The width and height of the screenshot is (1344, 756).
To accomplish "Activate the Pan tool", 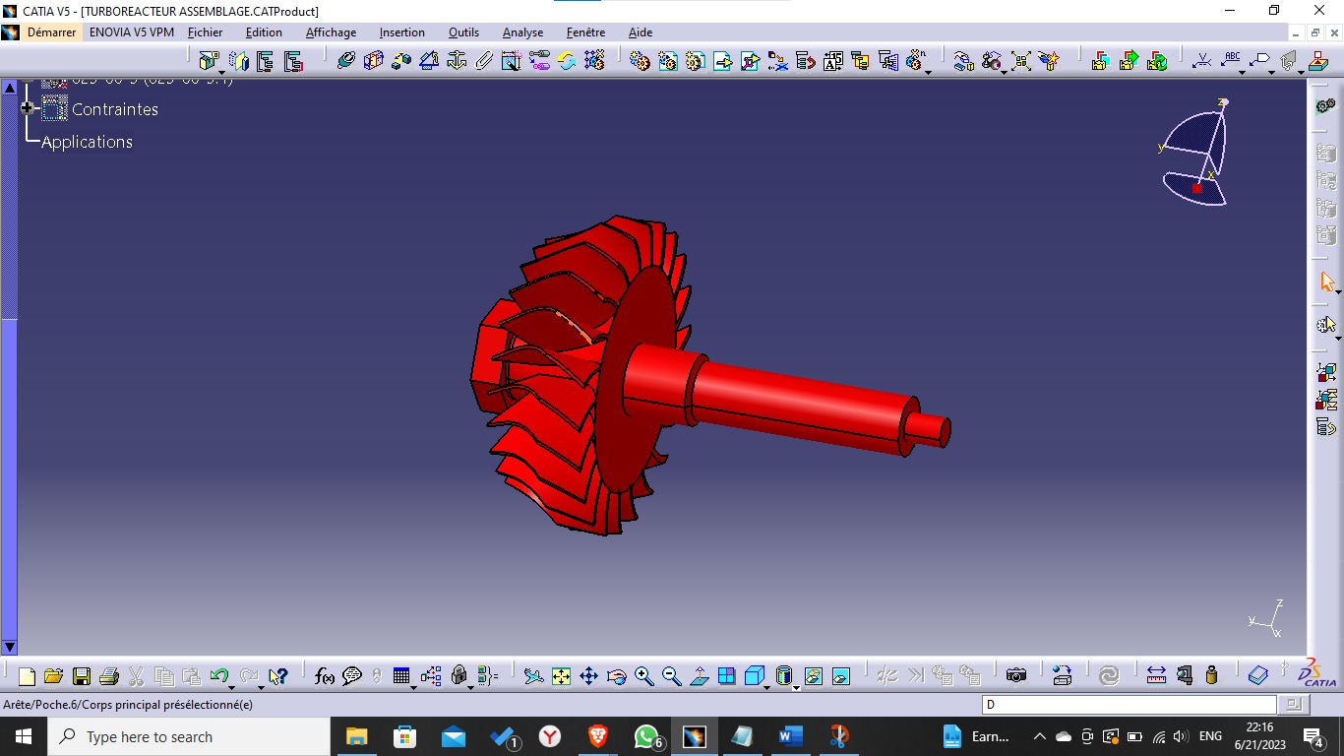I will [x=588, y=676].
